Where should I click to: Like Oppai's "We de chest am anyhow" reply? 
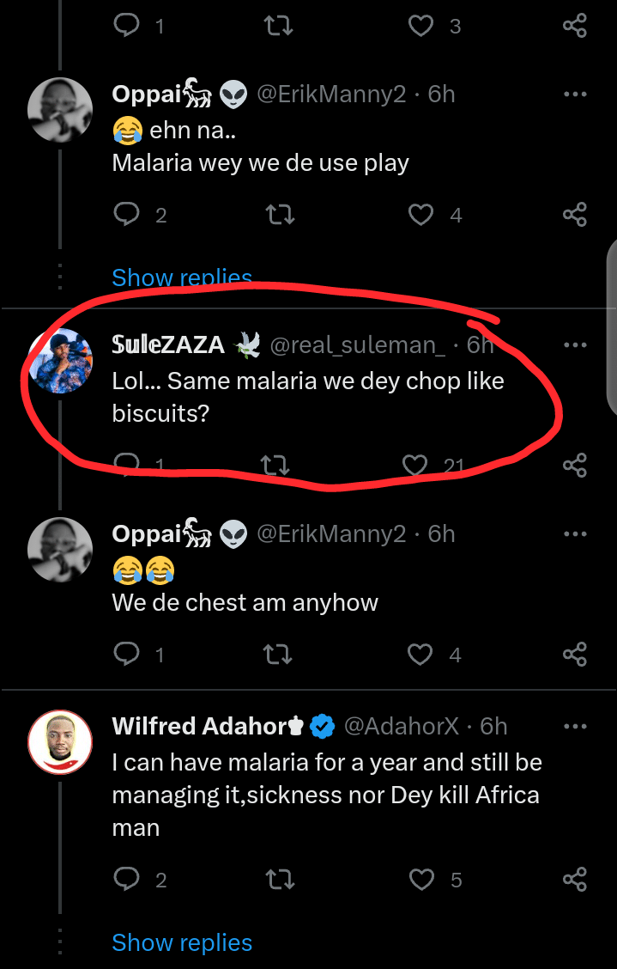(x=420, y=655)
